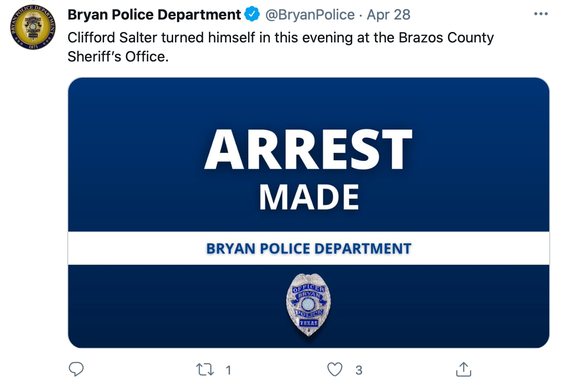Click the silver officer badge in the image

(x=308, y=304)
